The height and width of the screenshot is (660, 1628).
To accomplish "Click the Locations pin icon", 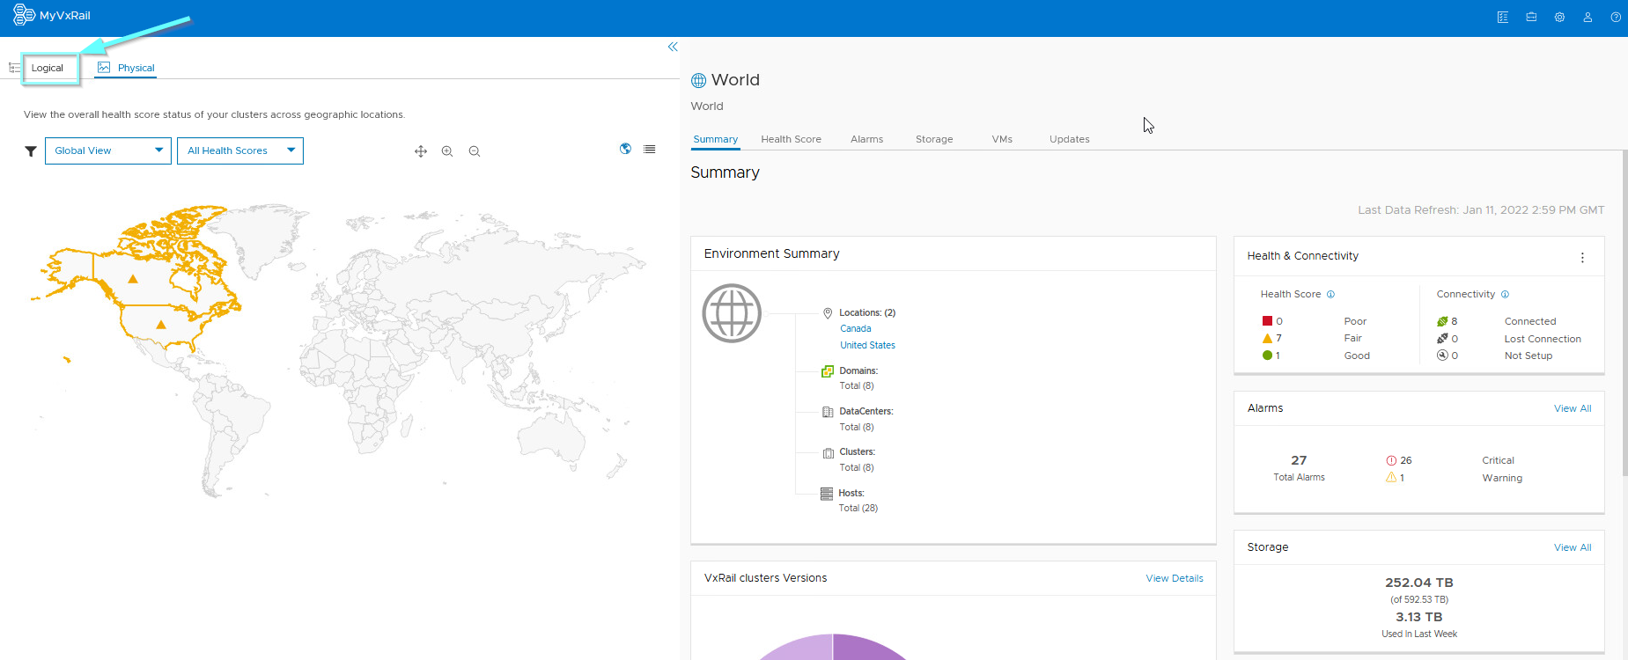I will point(828,312).
